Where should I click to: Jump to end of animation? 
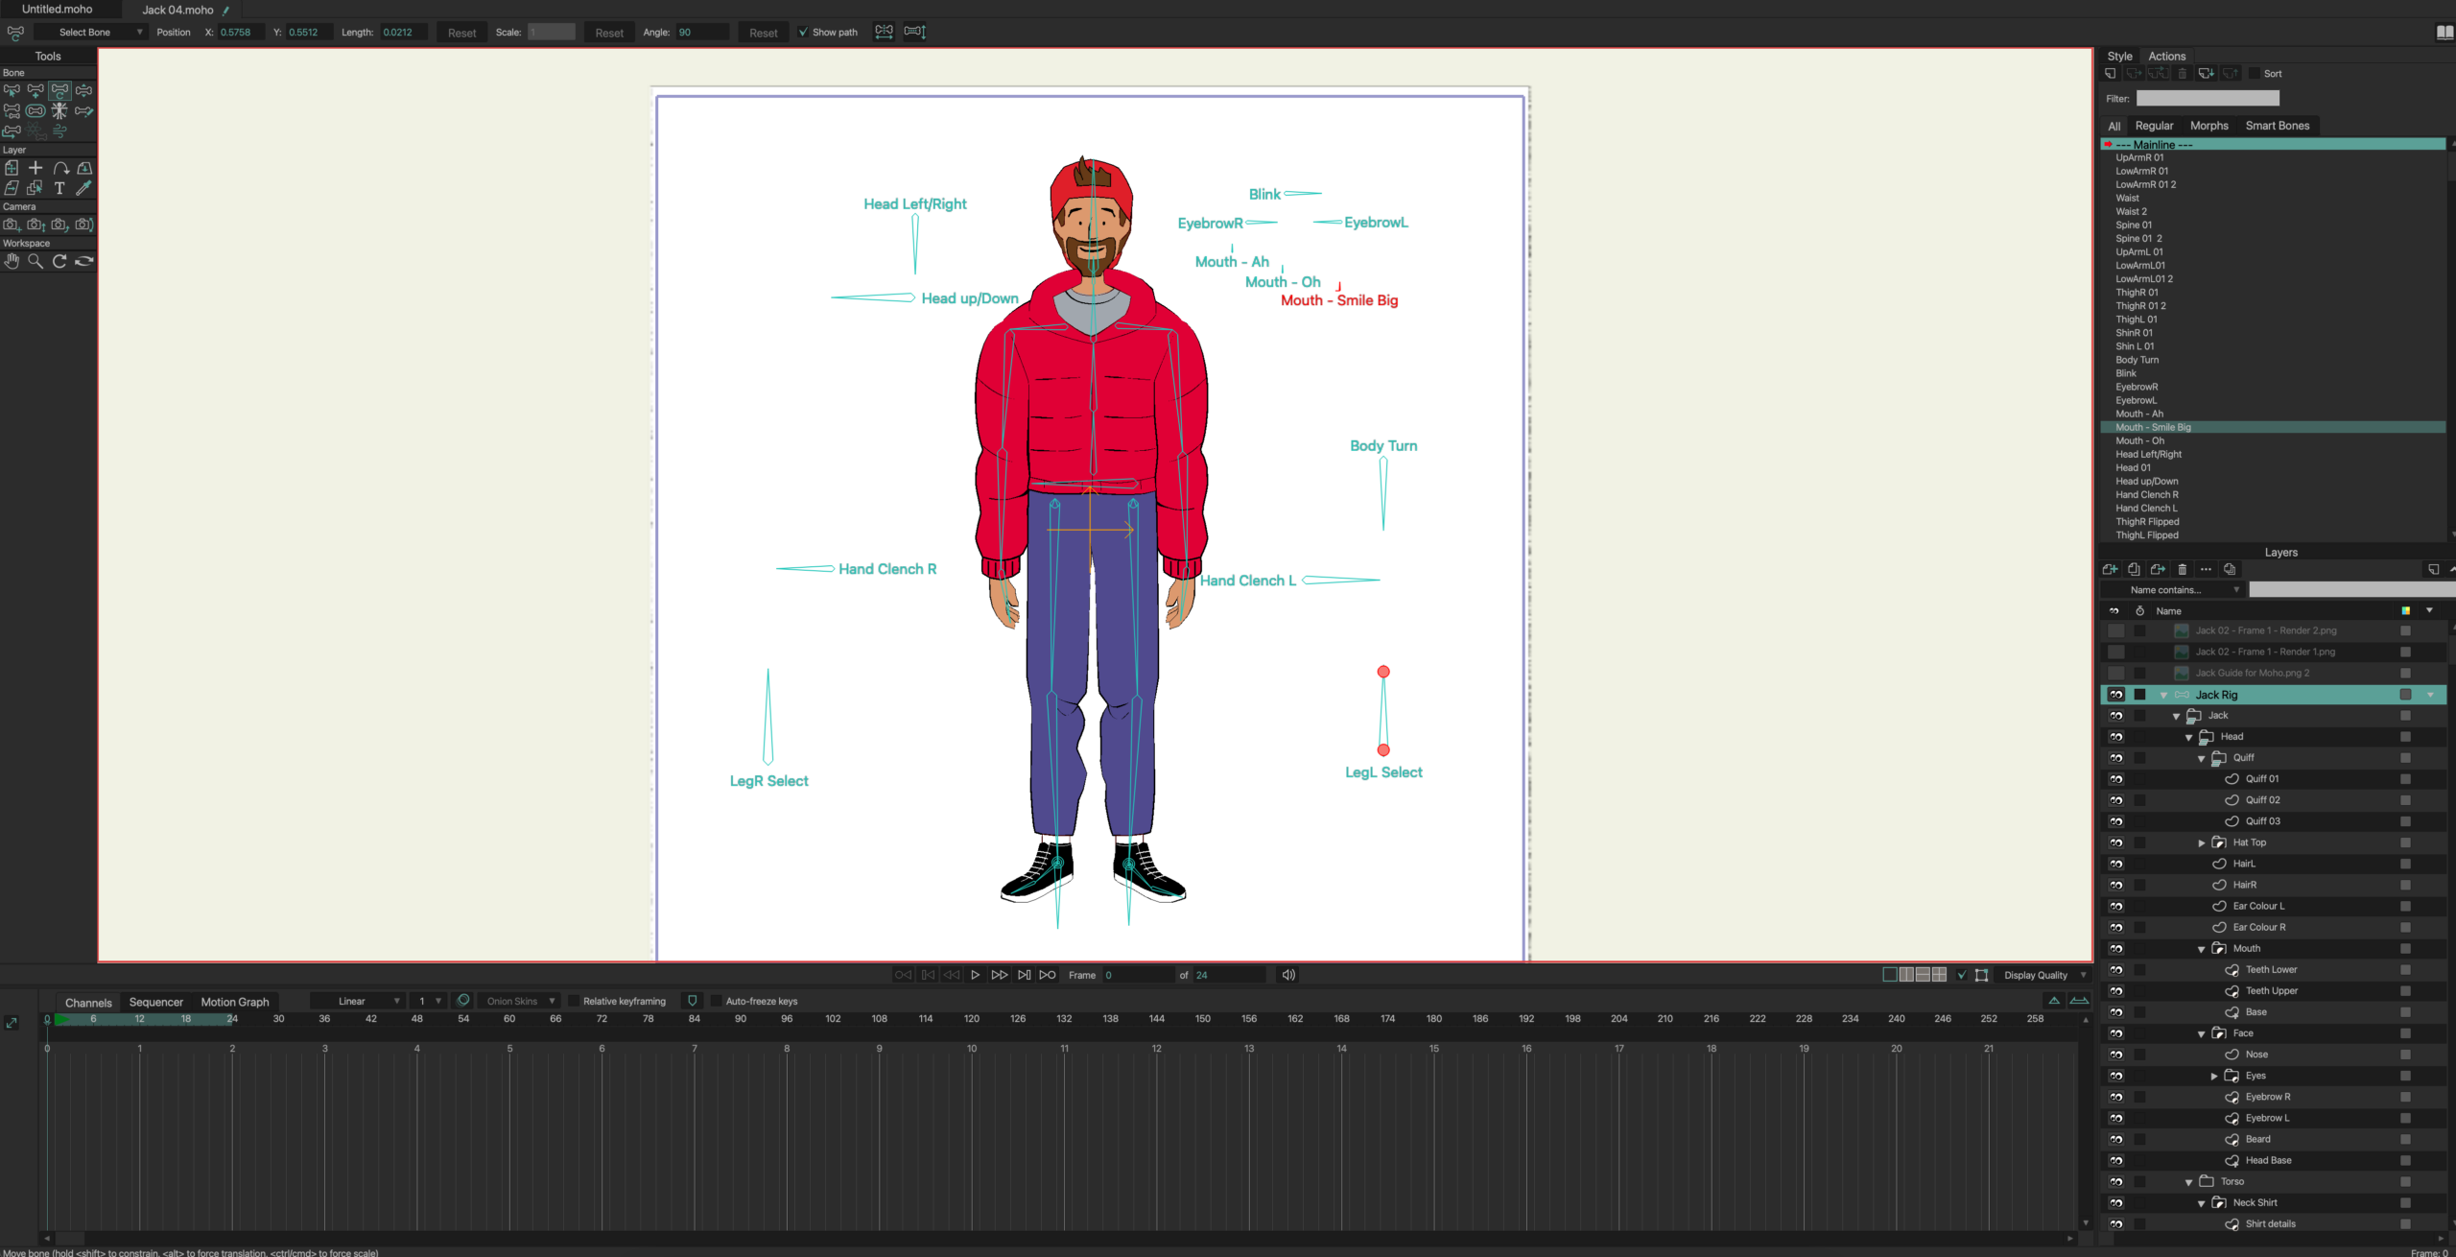(1024, 975)
